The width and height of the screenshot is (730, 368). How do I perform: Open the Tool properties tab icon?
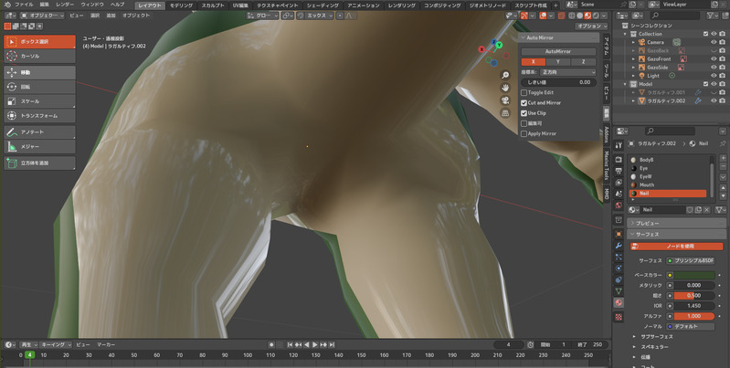[x=619, y=145]
